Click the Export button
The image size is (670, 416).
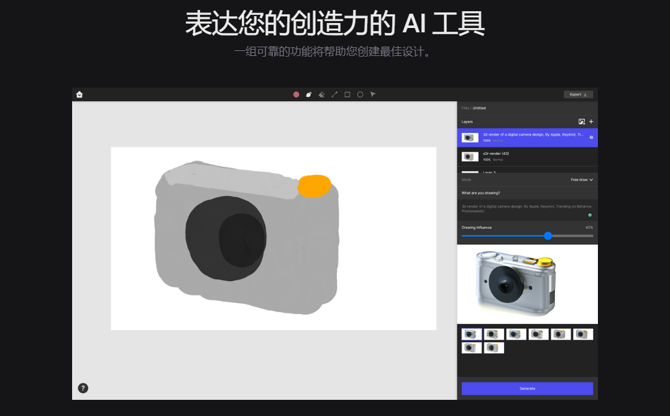[578, 95]
